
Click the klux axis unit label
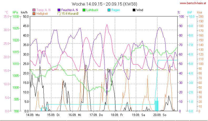[x=200, y=12]
